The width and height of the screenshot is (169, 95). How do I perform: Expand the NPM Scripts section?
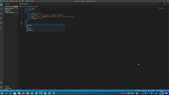8,89
